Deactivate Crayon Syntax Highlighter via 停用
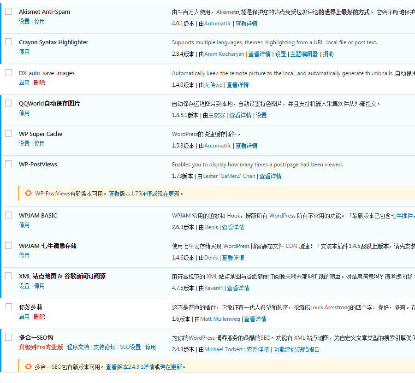 [x=24, y=52]
